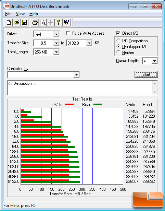Click the 1024.0 transfer size row label
This screenshot has width=165, height=211.
click(14, 167)
